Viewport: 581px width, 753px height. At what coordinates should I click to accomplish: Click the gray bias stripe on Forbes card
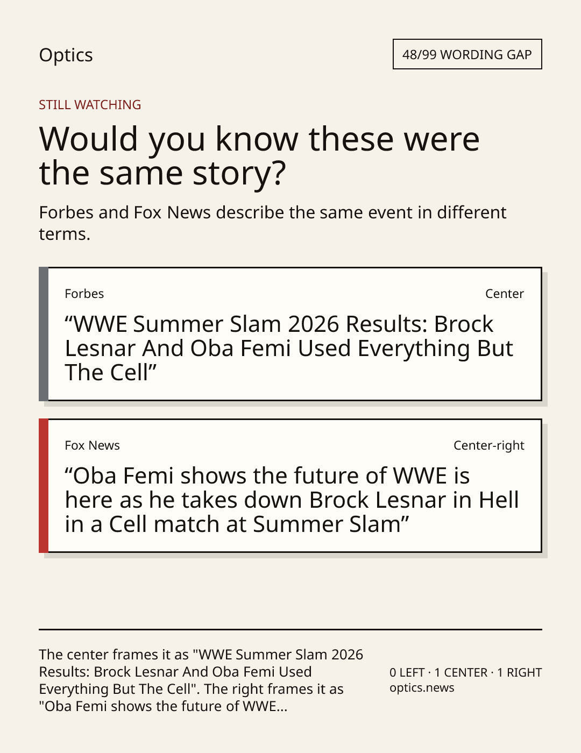[x=44, y=334]
